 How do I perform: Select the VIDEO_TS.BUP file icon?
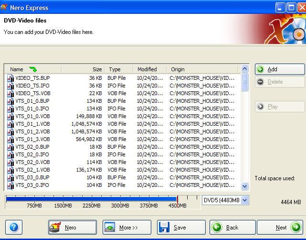pos(11,78)
